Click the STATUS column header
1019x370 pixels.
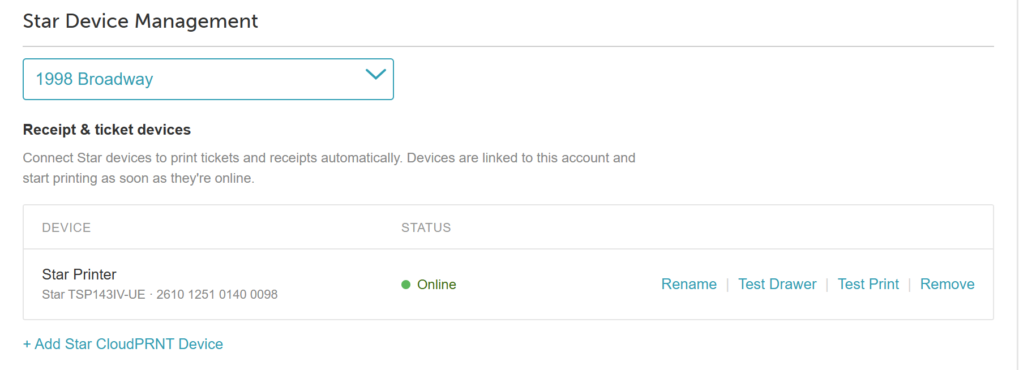click(426, 227)
